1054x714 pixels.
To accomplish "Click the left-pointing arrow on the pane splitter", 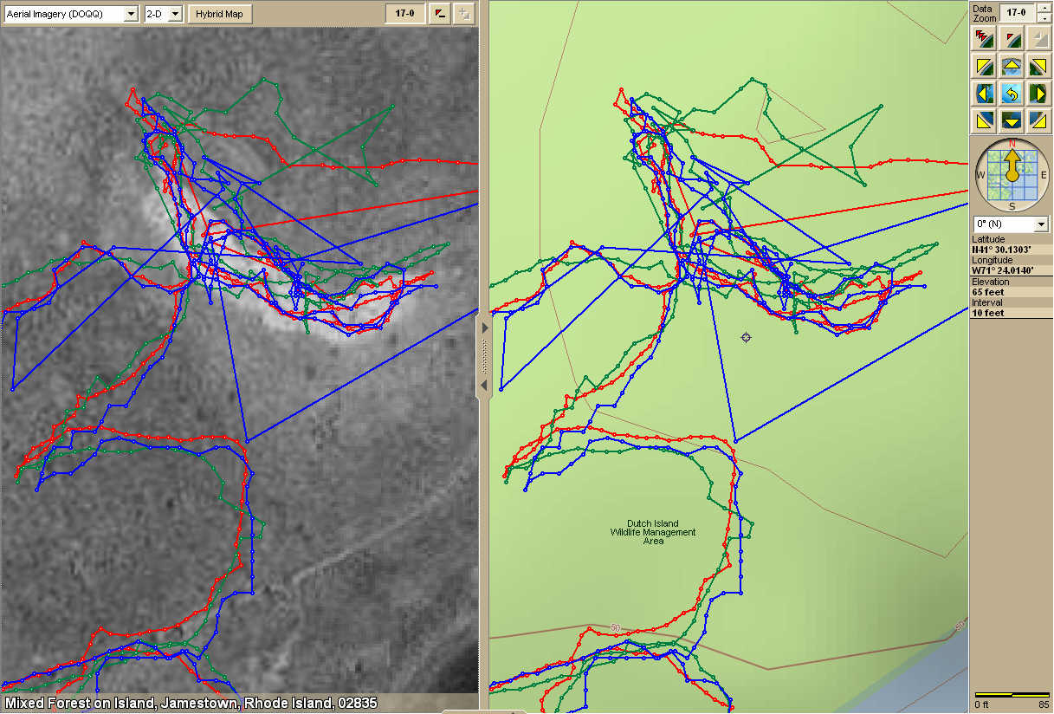I will [485, 384].
